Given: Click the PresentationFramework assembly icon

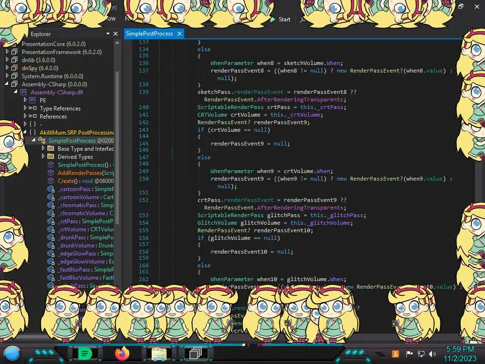Looking at the screenshot, I should coord(14,52).
